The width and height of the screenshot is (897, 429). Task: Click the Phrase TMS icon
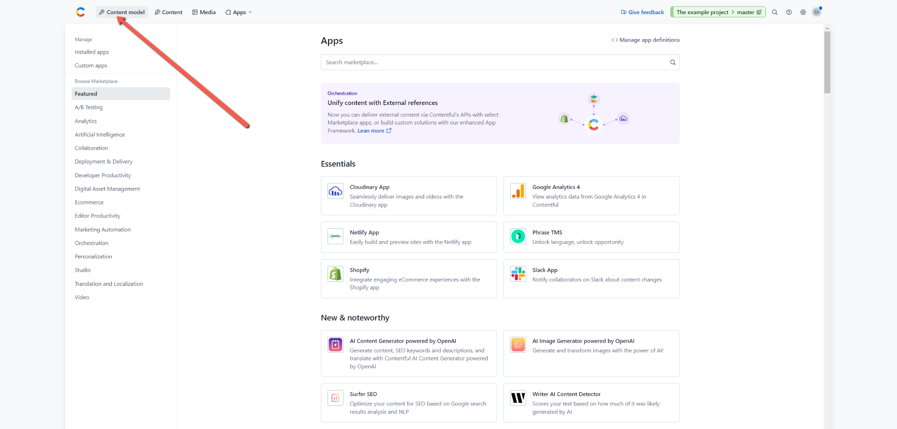[518, 236]
